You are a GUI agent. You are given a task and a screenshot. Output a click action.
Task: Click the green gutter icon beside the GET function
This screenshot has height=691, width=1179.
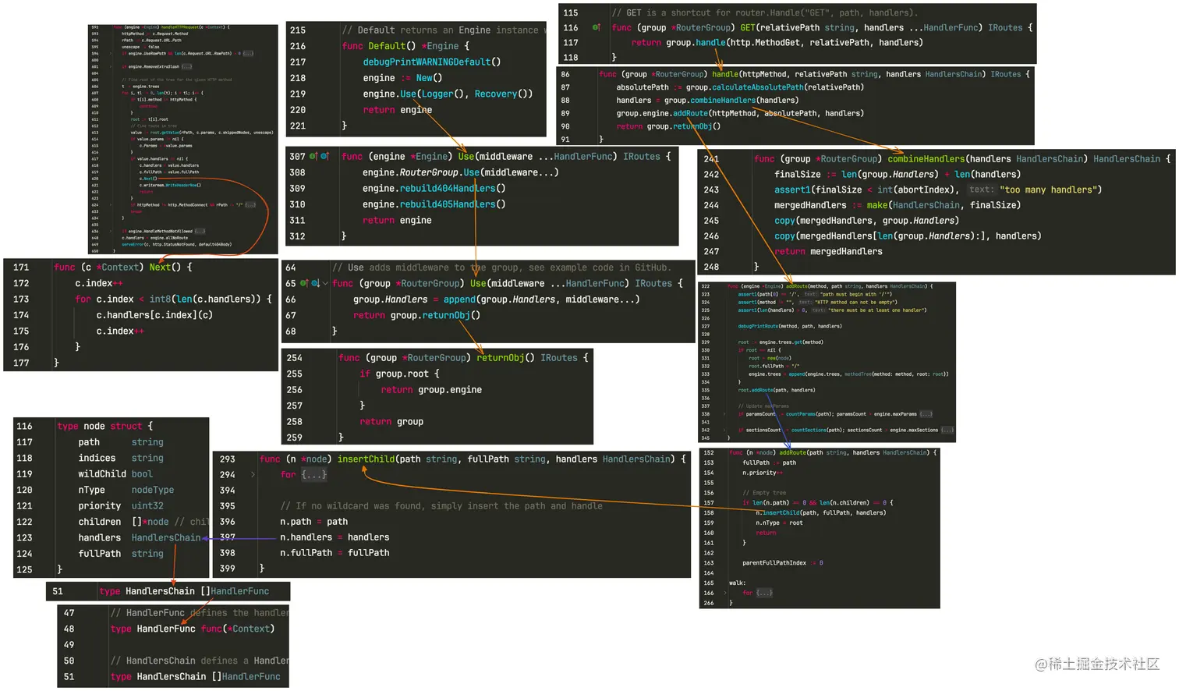596,27
